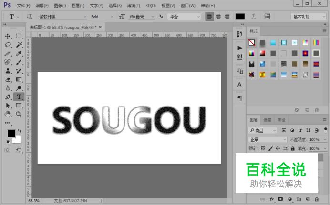Open the 窗口(W) menu

tap(188, 5)
